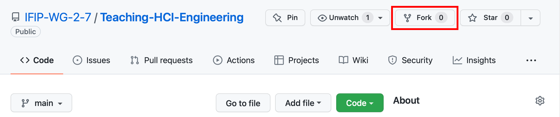
Task: Expand the main branch selector
Action: click(x=41, y=103)
